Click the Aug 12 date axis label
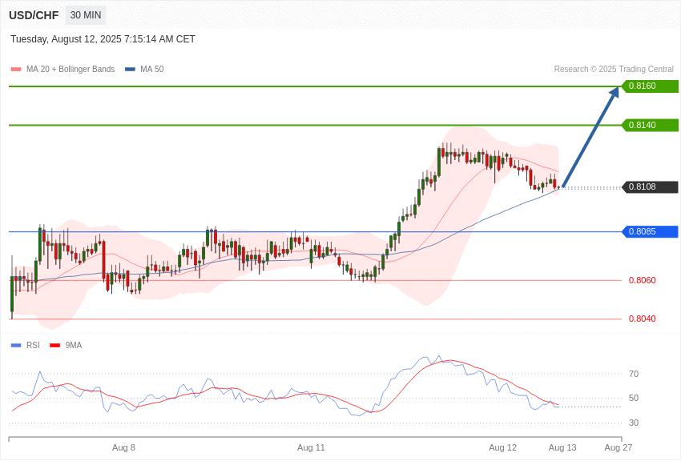681x461 pixels. click(x=503, y=447)
